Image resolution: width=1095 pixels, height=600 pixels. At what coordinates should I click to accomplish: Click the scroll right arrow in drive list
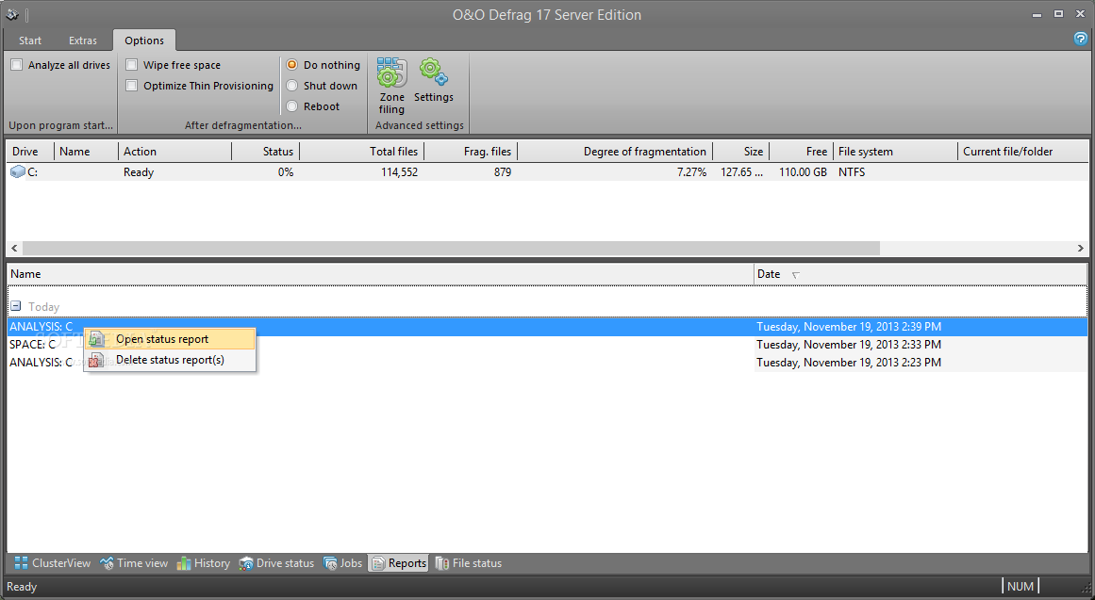[x=1080, y=249]
